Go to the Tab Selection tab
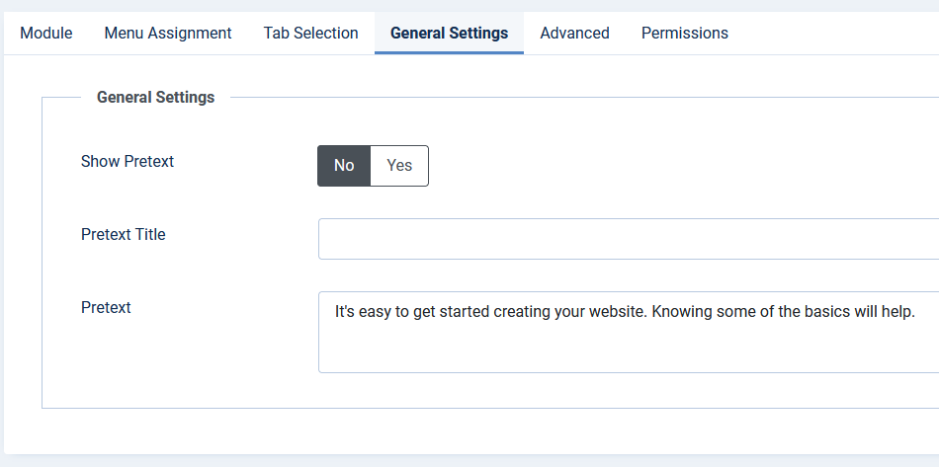 coord(310,33)
